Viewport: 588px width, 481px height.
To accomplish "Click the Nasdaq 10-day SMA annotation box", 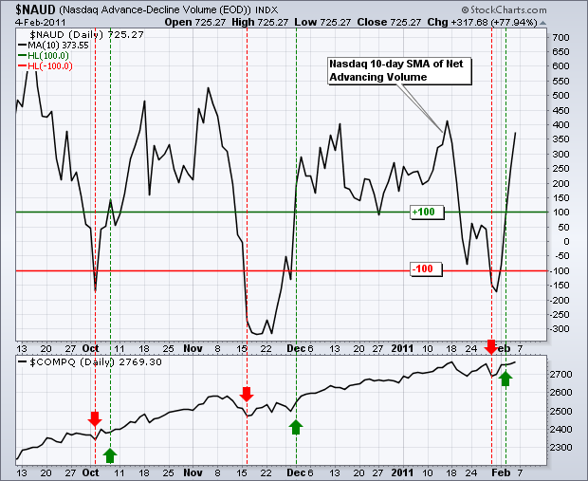I will pyautogui.click(x=399, y=70).
